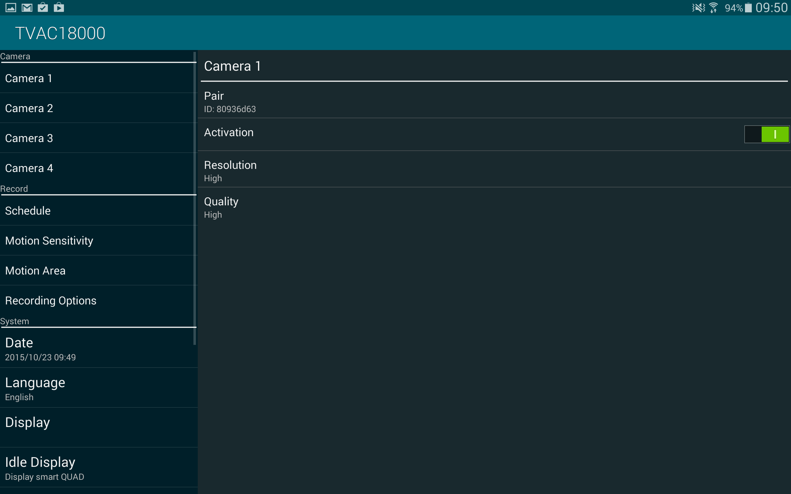Tap the English language value
The height and width of the screenshot is (494, 791).
(x=19, y=397)
